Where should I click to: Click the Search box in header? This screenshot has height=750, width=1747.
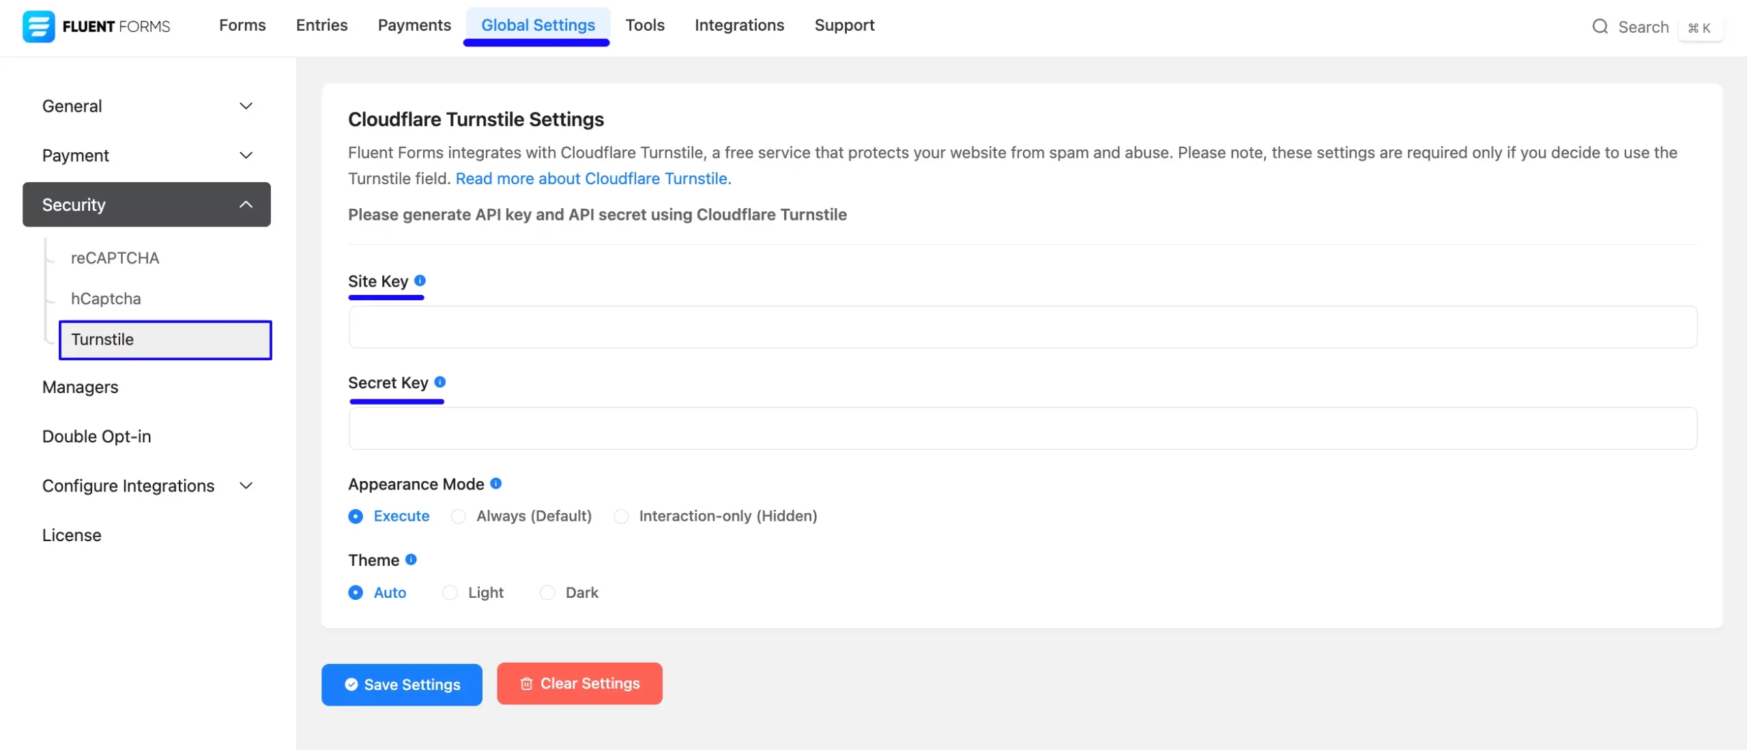coord(1656,27)
